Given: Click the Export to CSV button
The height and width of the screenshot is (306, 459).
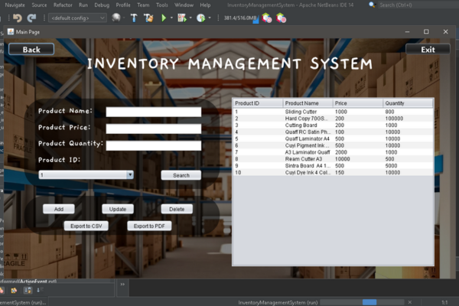Looking at the screenshot, I should point(86,226).
